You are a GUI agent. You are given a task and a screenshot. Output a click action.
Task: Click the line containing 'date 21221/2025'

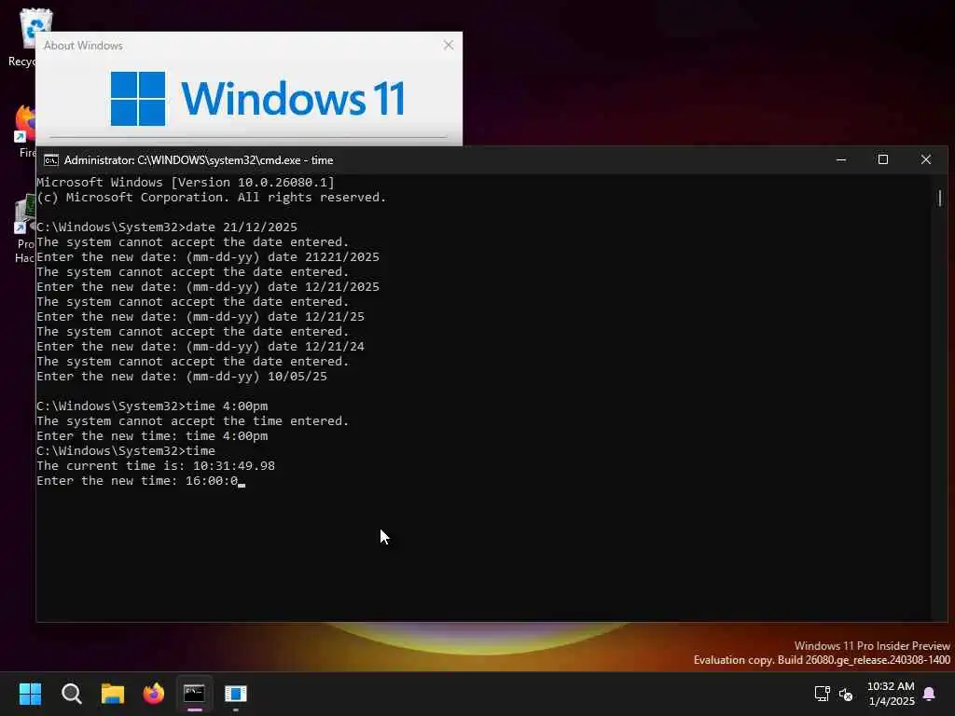208,257
